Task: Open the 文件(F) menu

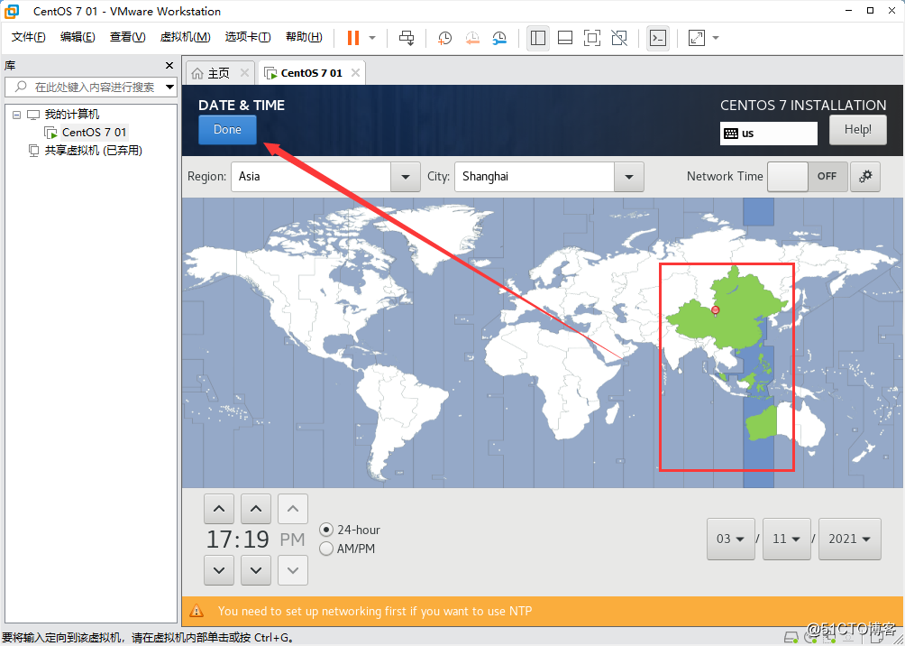Action: (28, 38)
